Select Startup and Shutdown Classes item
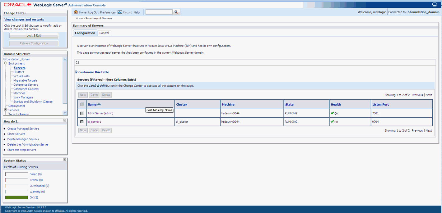Screen dimensions: 442x213 pyautogui.click(x=33, y=102)
